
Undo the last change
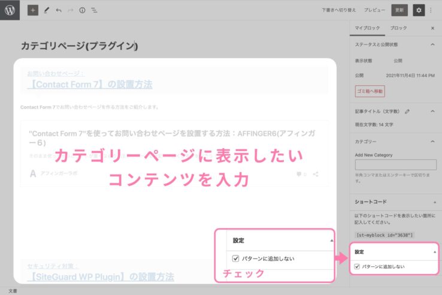(x=58, y=10)
